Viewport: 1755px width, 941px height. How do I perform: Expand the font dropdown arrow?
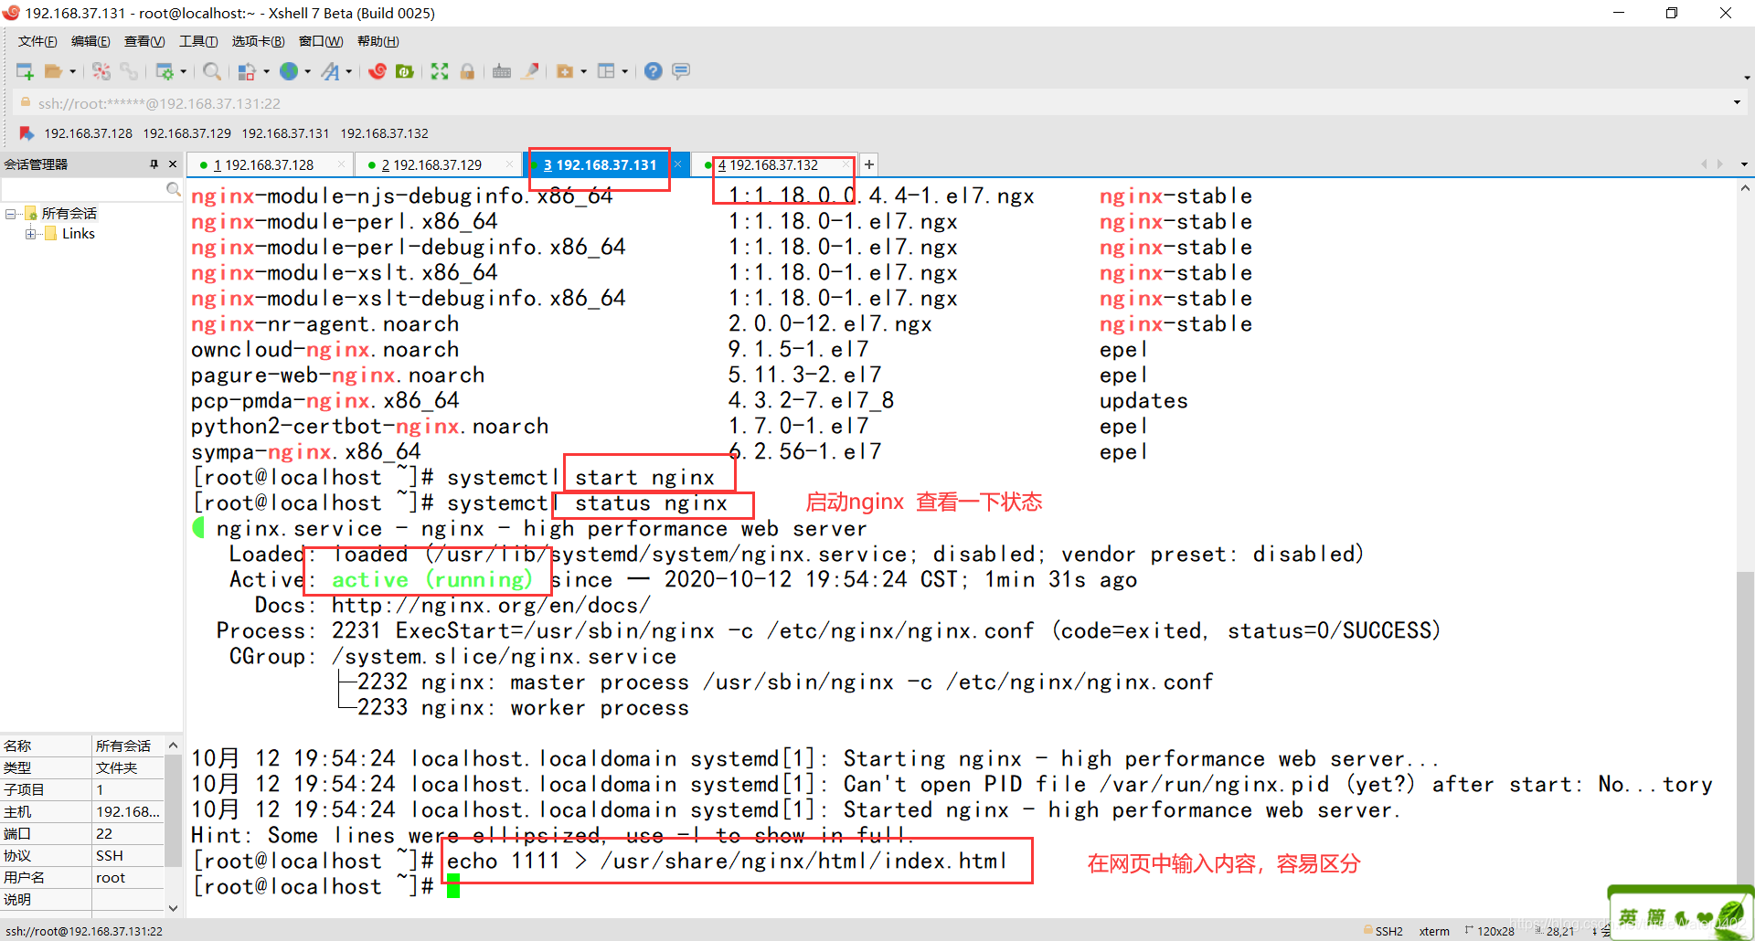[x=349, y=71]
